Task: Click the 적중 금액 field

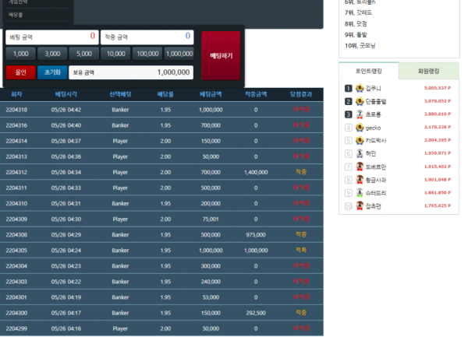Action: (147, 36)
